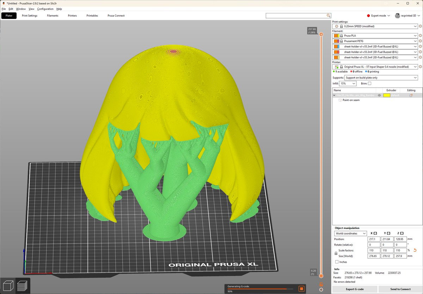Click the Paint-on seam cube icon
The image size is (423, 294).
click(x=340, y=100)
